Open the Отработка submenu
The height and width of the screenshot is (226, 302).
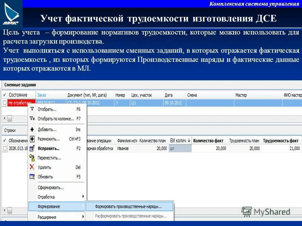[58, 197]
